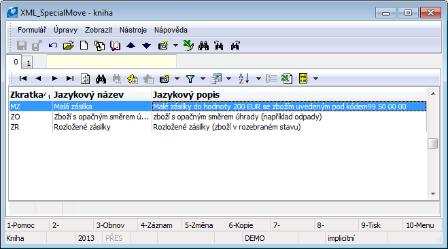Click the 1-Pomoc function key button

coord(27,225)
